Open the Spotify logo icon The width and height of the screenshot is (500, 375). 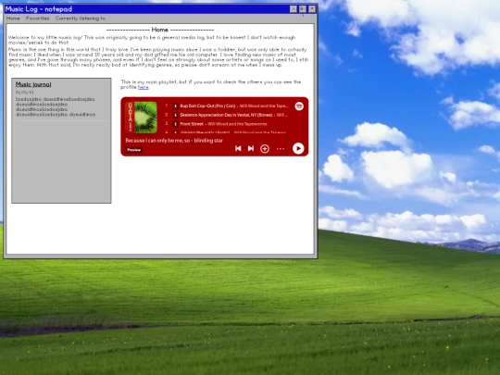[x=299, y=106]
